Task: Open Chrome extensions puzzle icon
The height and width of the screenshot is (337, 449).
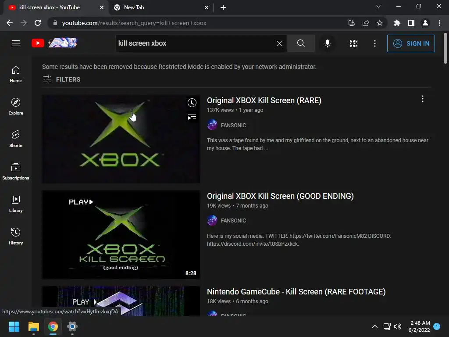Action: 397,23
